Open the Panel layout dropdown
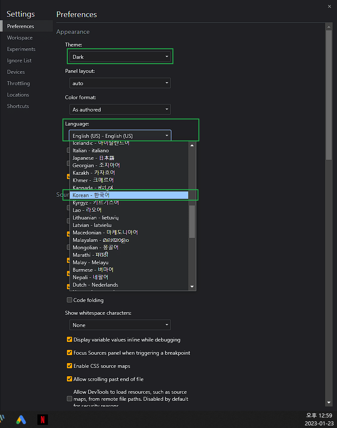This screenshot has height=428, width=337. [x=120, y=83]
